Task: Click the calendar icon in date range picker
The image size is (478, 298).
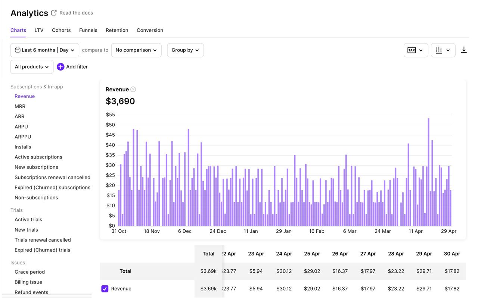Action: (x=17, y=50)
